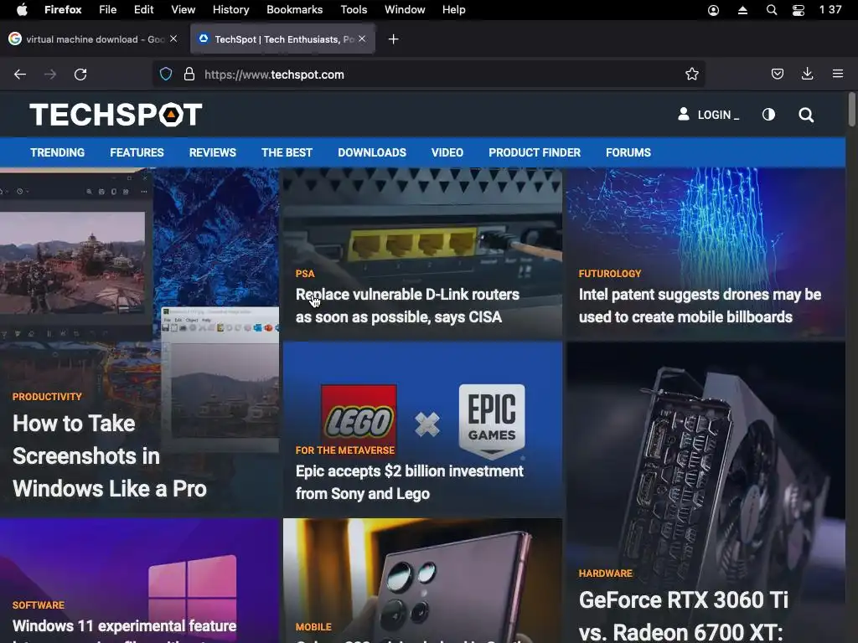Open the Window menu
Image resolution: width=858 pixels, height=643 pixels.
coord(405,9)
